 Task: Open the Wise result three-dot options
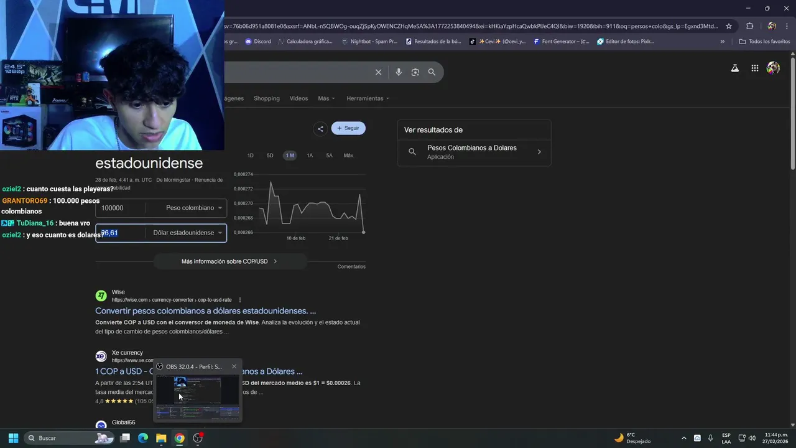pos(240,300)
